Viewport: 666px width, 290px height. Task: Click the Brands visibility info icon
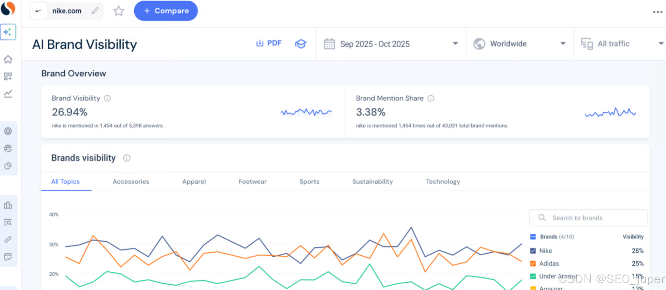click(x=127, y=158)
